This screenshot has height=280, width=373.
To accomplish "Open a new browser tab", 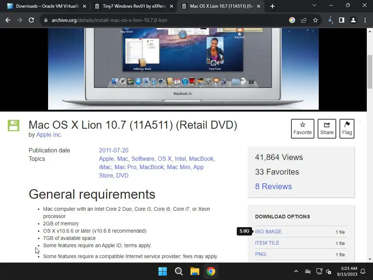I will click(272, 6).
